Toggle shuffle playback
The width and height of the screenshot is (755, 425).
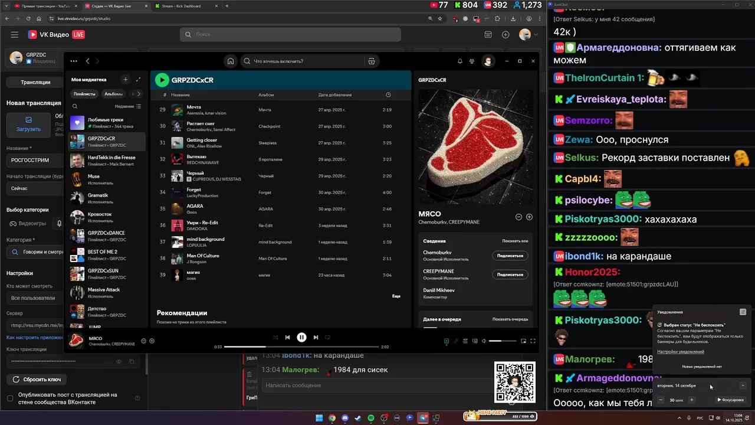pyautogui.click(x=275, y=337)
